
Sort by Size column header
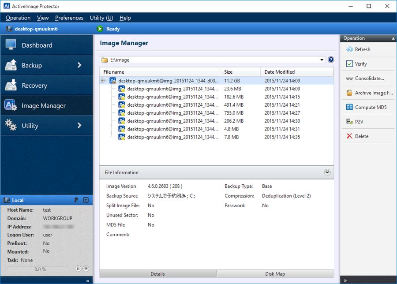point(240,72)
